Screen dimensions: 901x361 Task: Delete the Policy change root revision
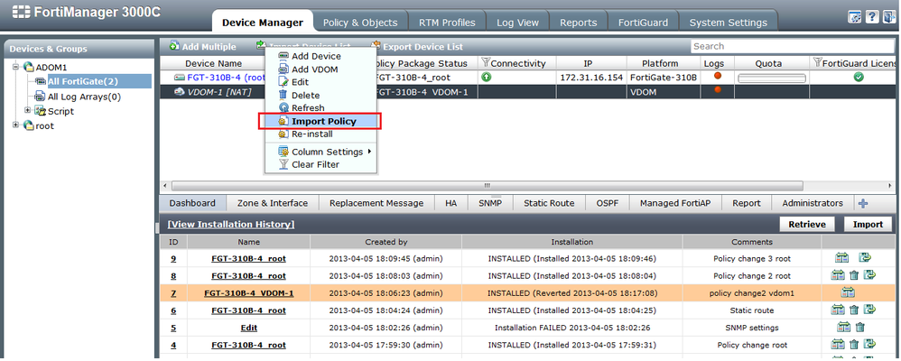[854, 345]
